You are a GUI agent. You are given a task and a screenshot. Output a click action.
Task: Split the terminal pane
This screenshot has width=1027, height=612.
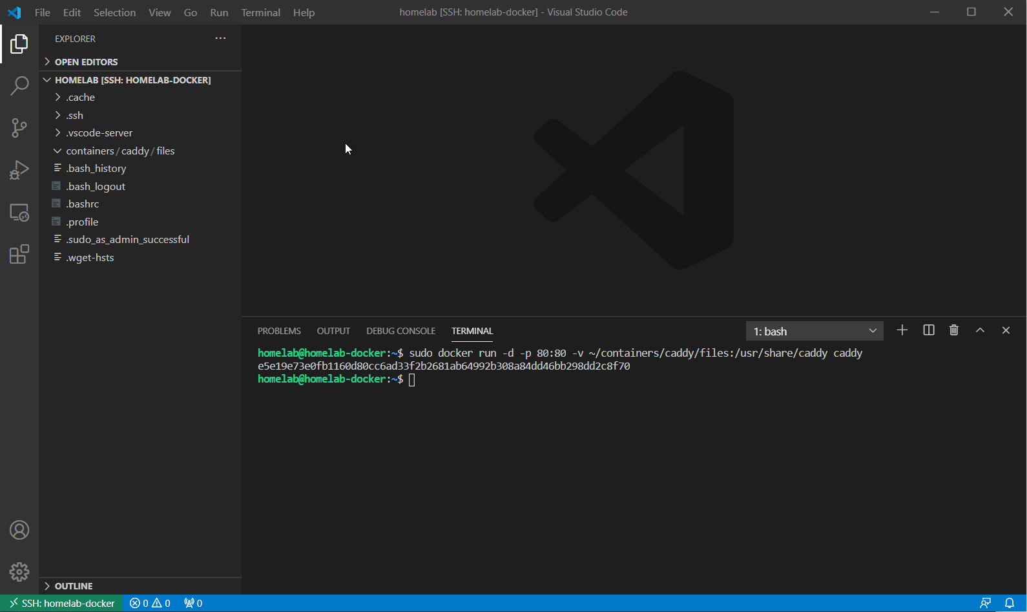929,330
